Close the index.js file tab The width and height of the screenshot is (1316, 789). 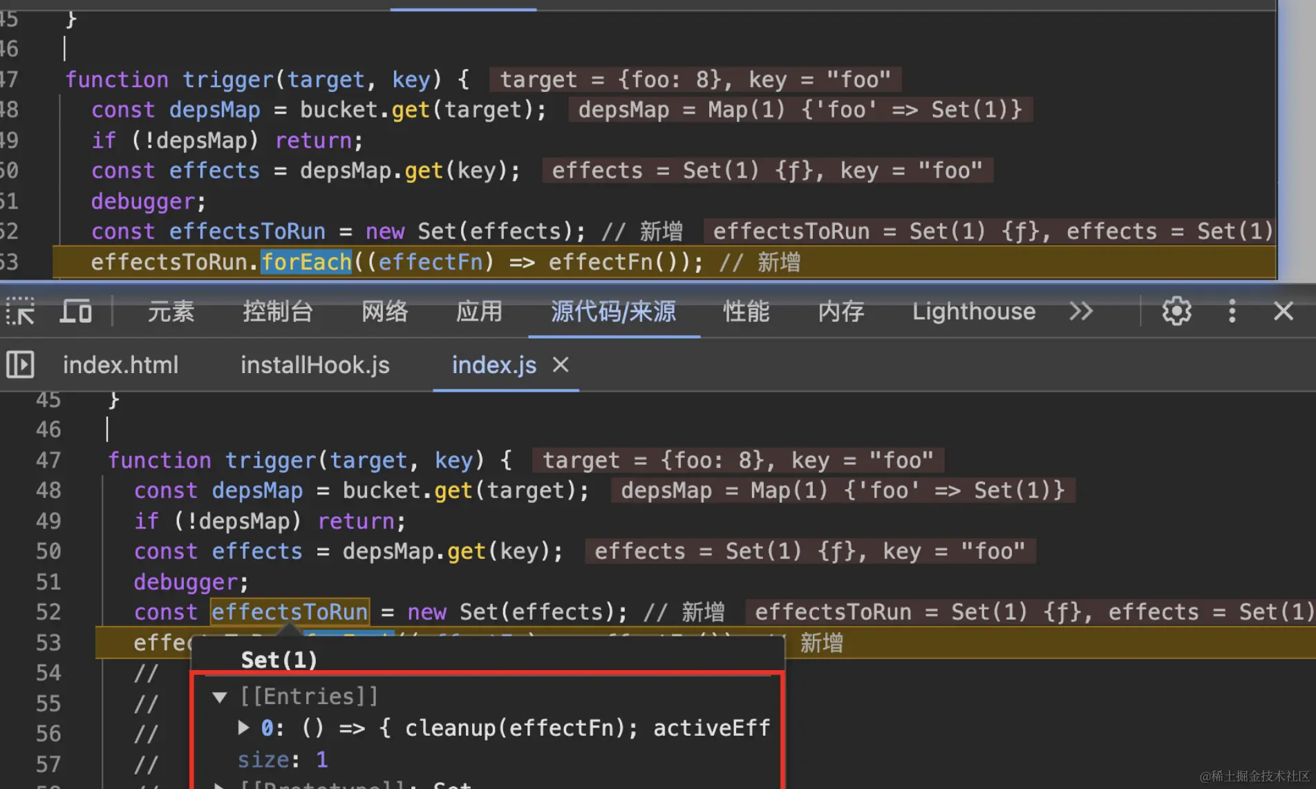561,364
